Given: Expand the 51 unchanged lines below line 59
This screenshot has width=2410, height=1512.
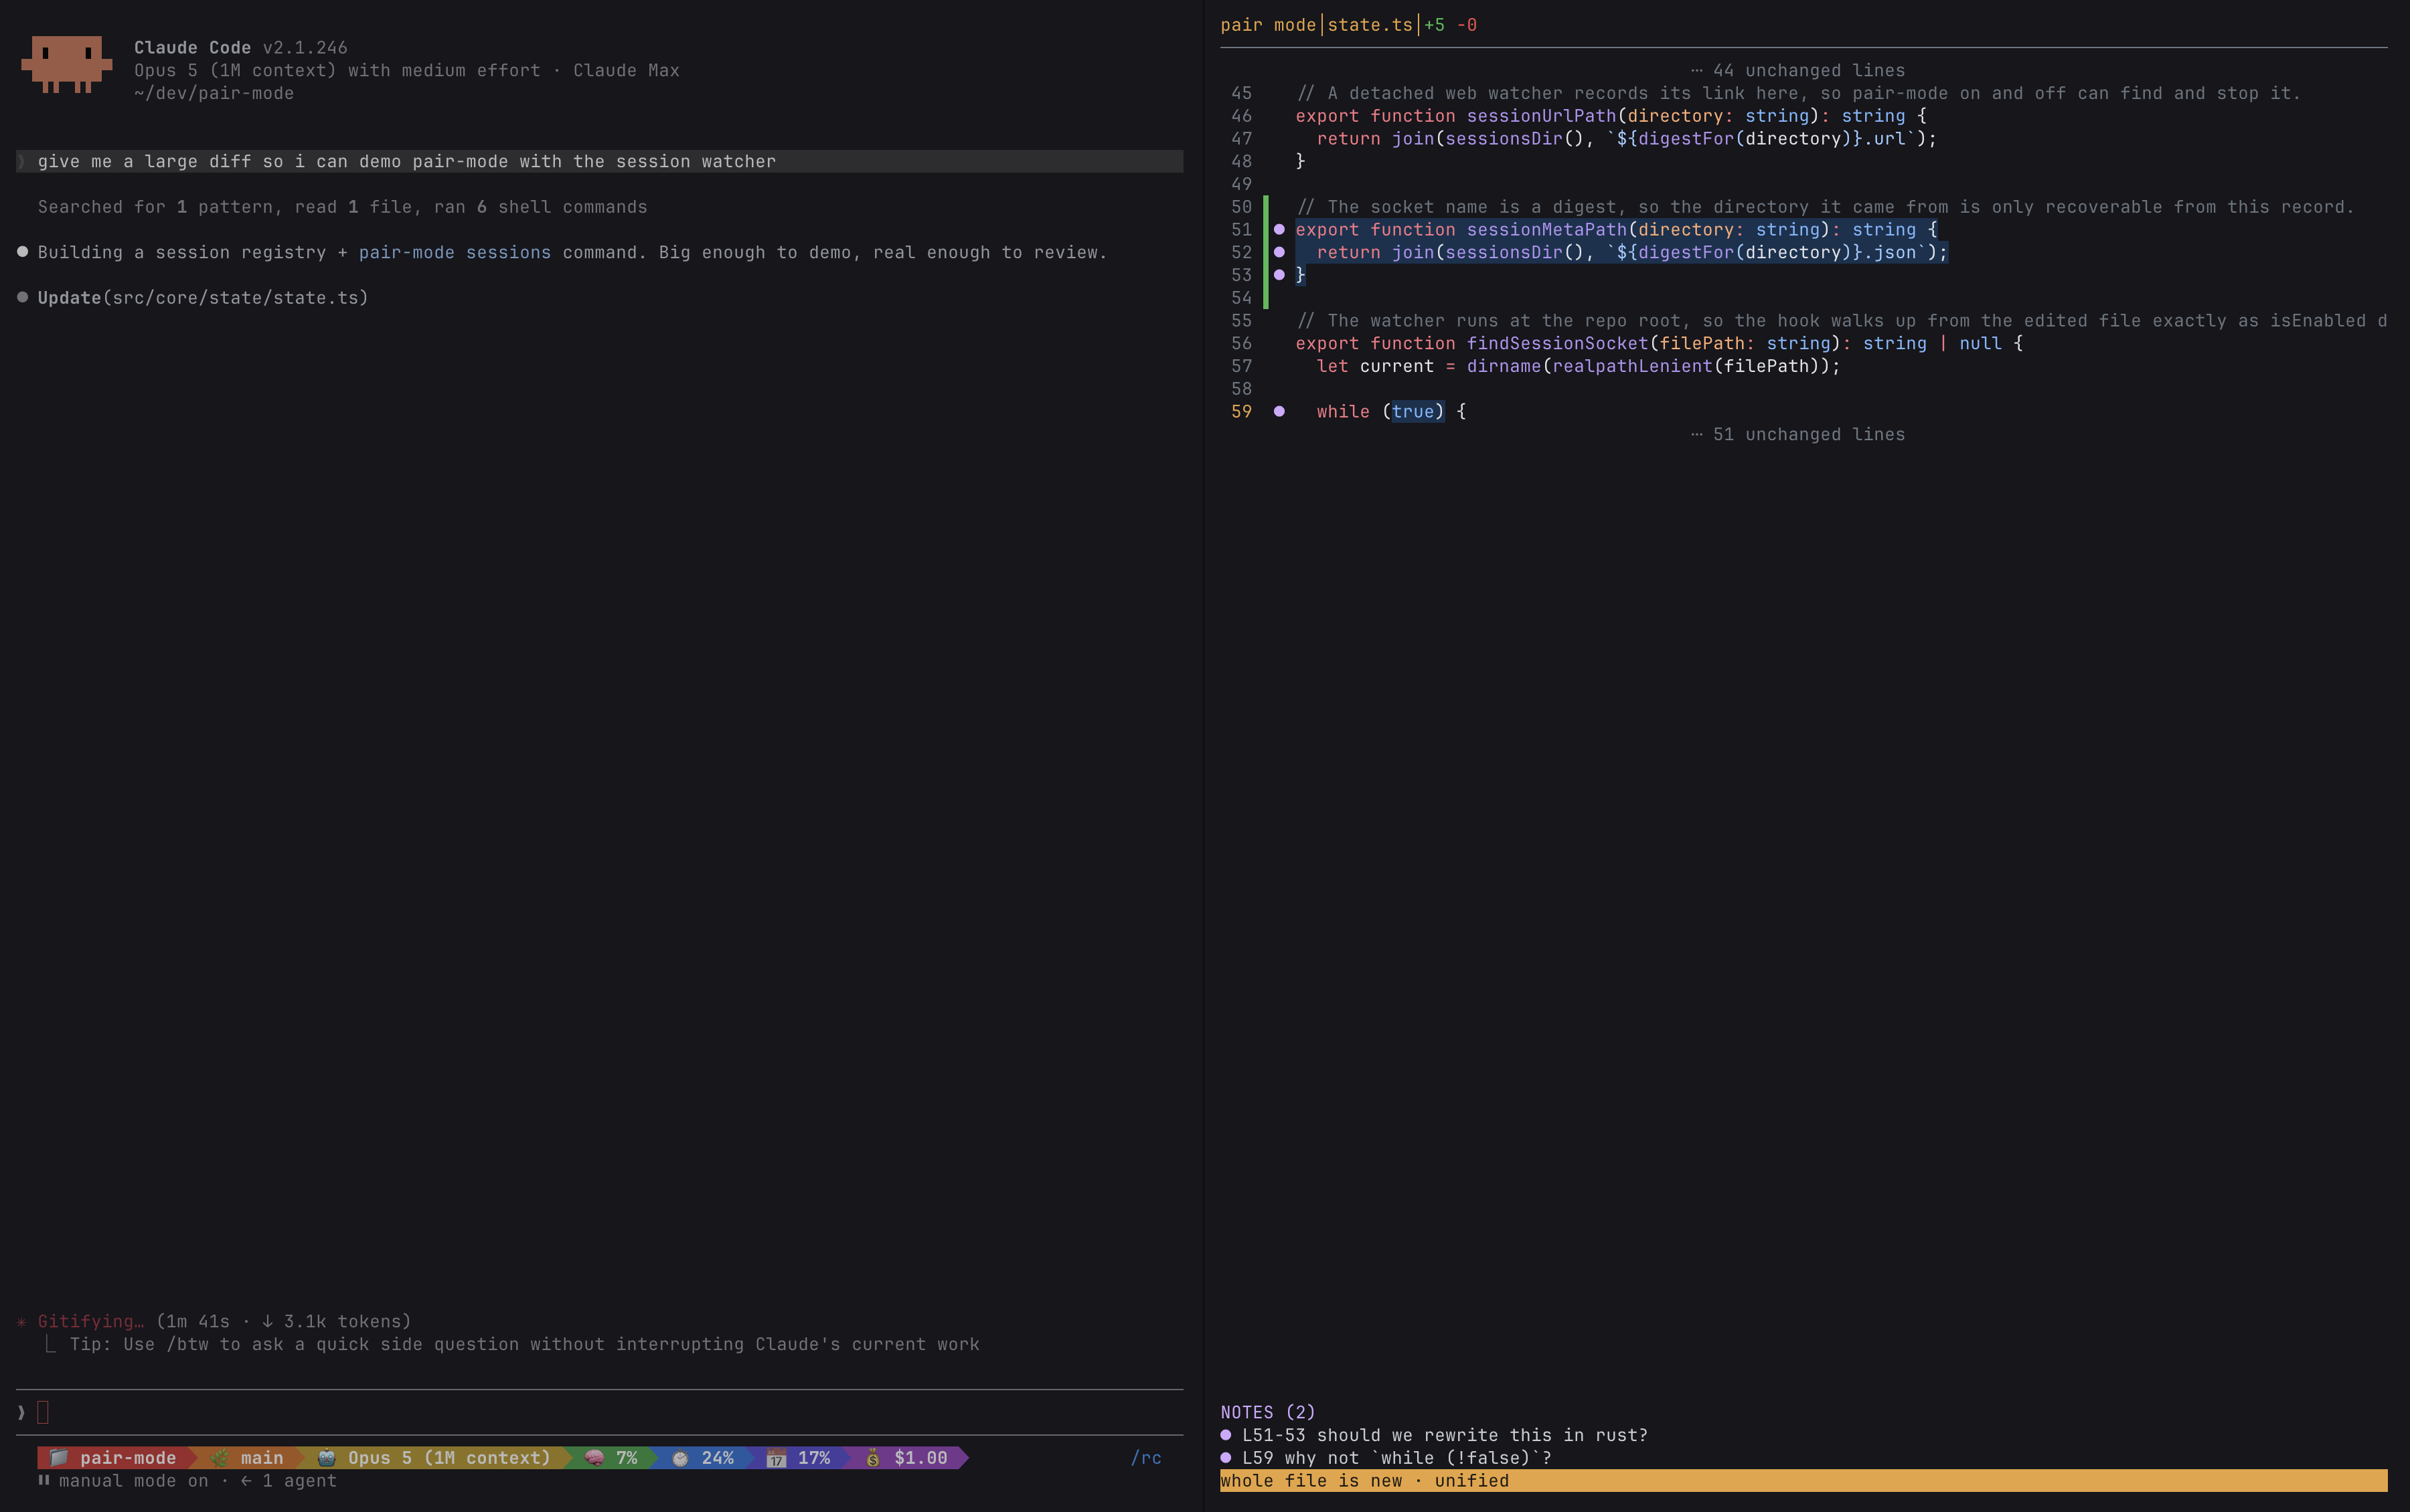Looking at the screenshot, I should tap(1797, 434).
